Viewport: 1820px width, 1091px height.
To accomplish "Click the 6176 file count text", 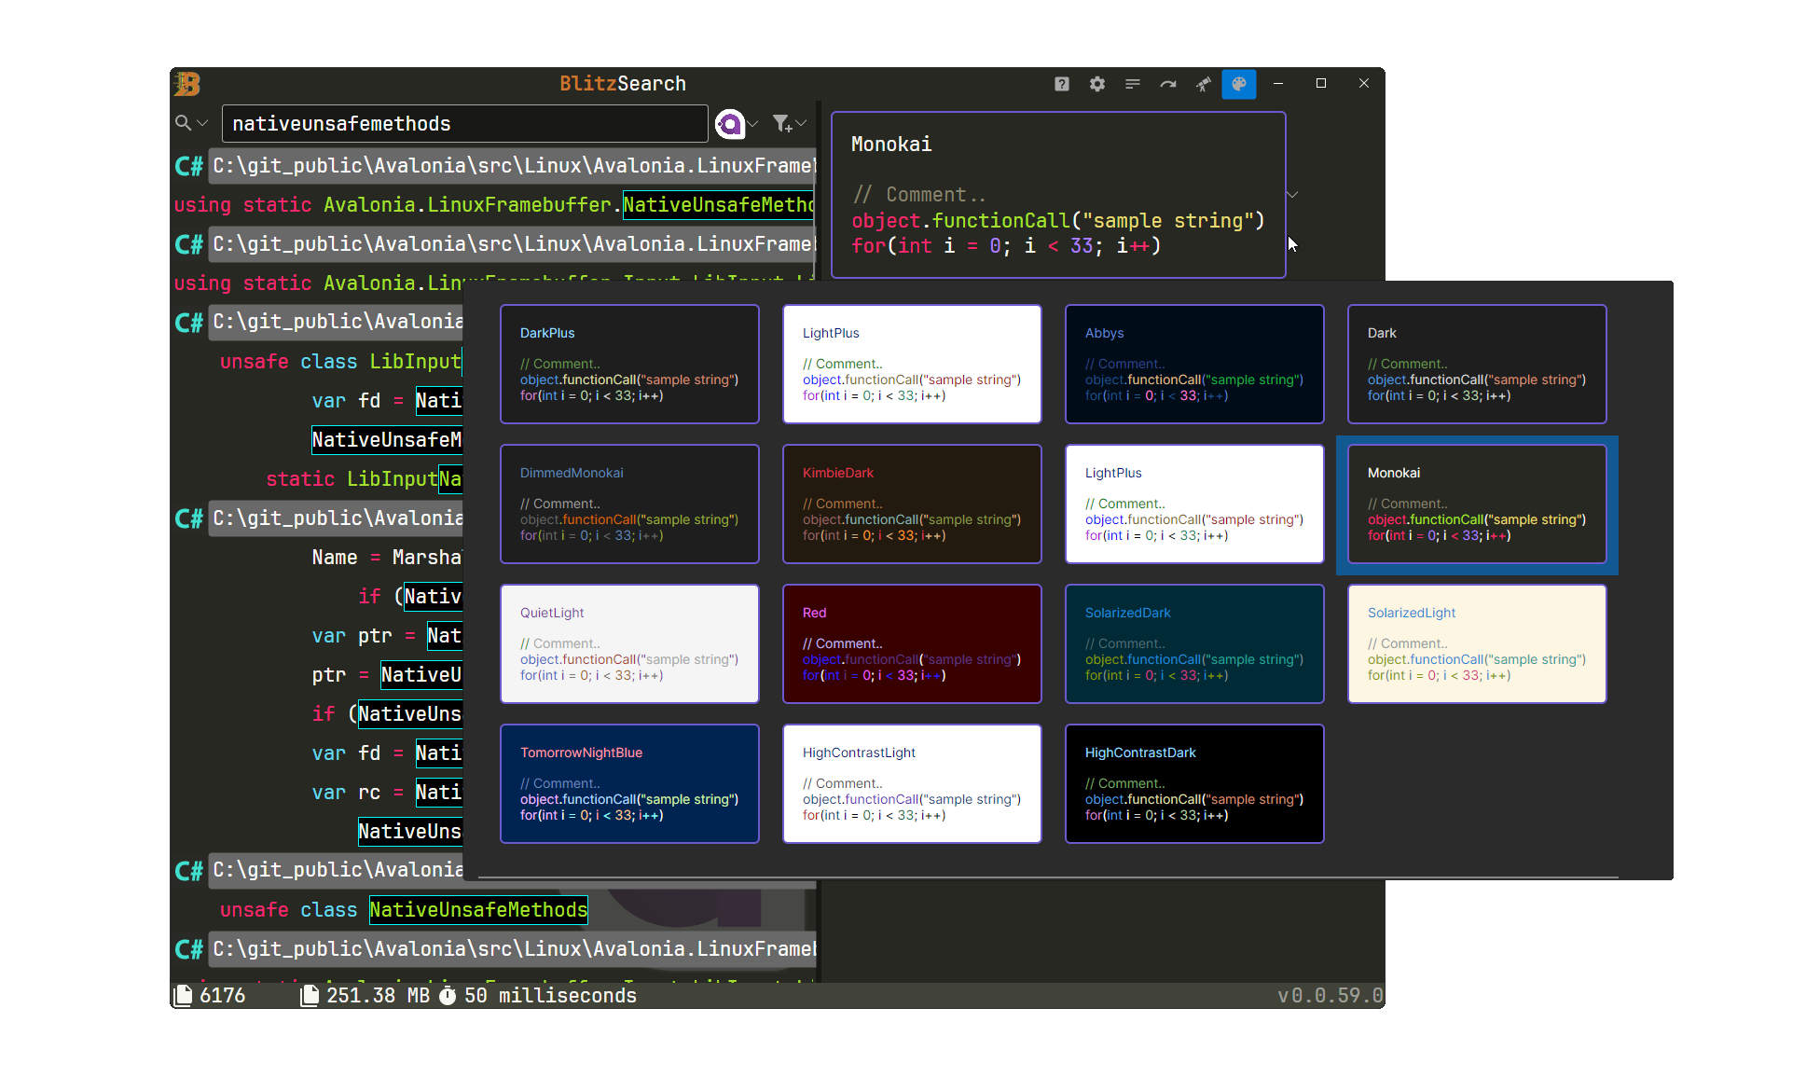I will coord(223,995).
